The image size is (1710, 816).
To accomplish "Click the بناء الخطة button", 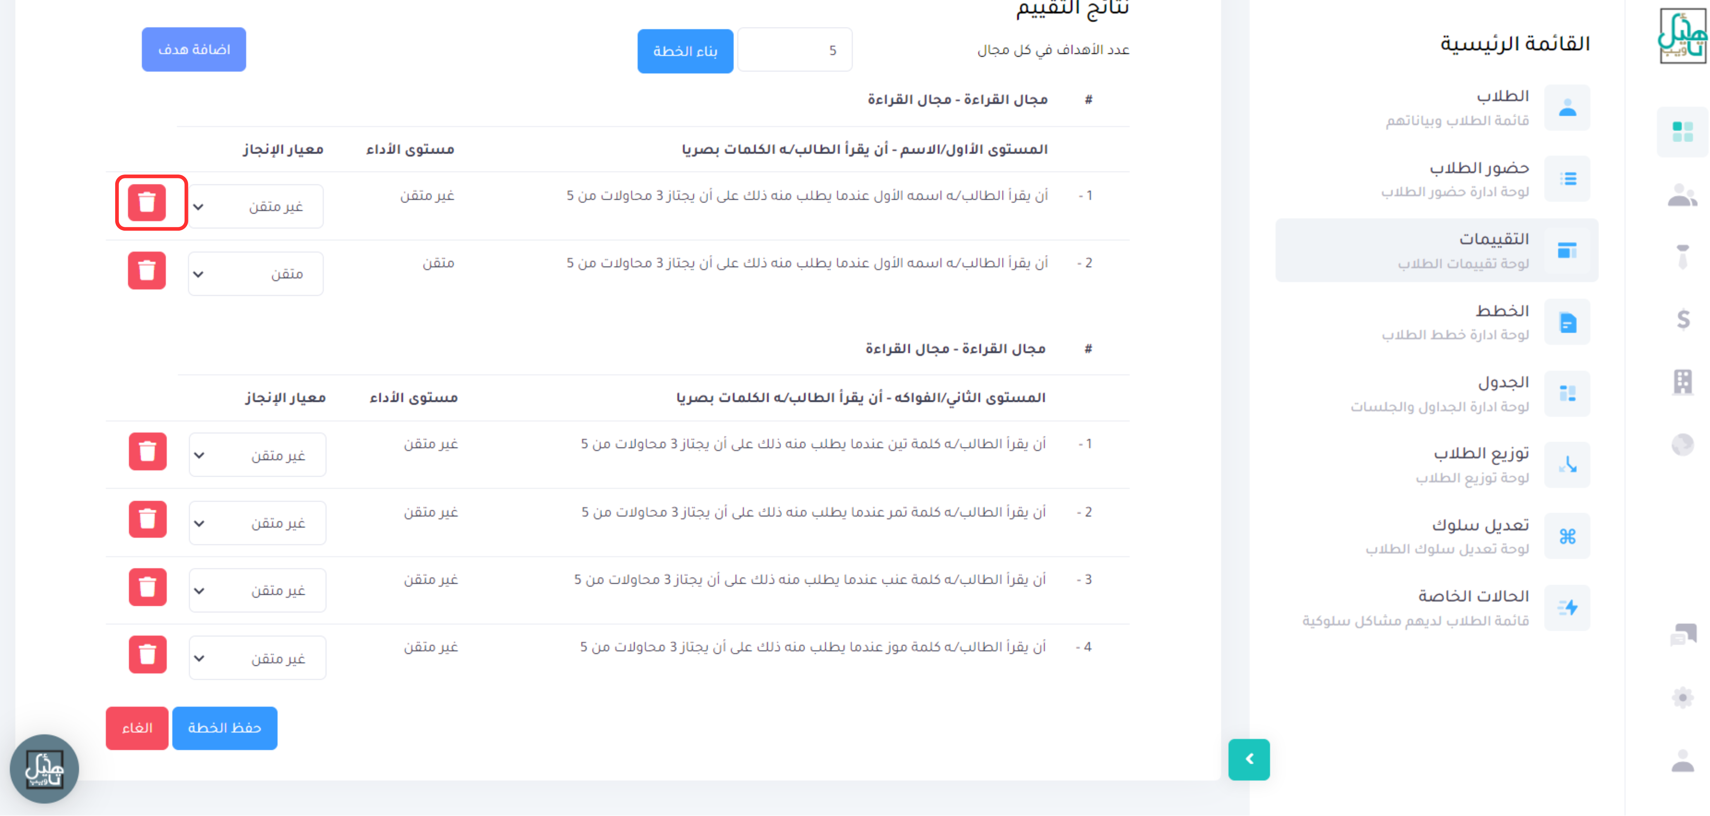I will 685,51.
